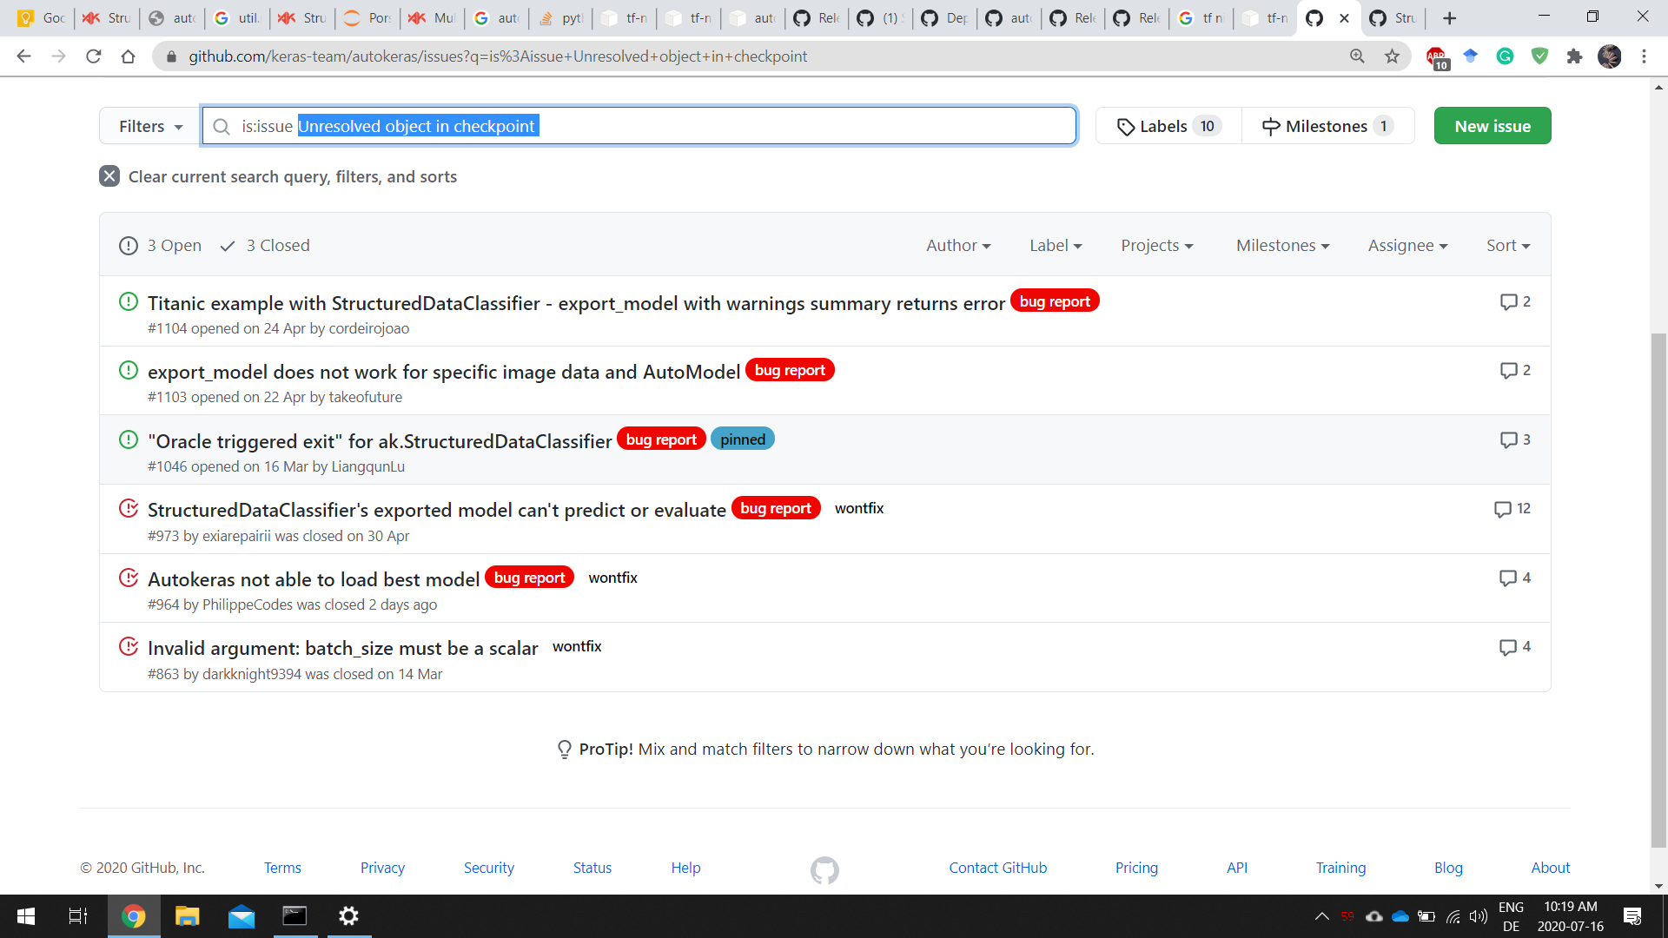Click the browser extensions puzzle icon
Viewport: 1668px width, 938px height.
point(1574,56)
